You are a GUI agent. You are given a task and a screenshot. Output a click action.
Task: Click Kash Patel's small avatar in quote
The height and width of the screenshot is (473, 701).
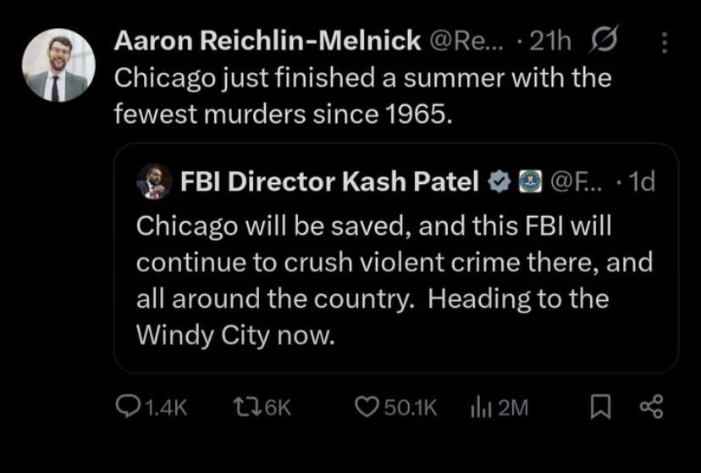[154, 181]
